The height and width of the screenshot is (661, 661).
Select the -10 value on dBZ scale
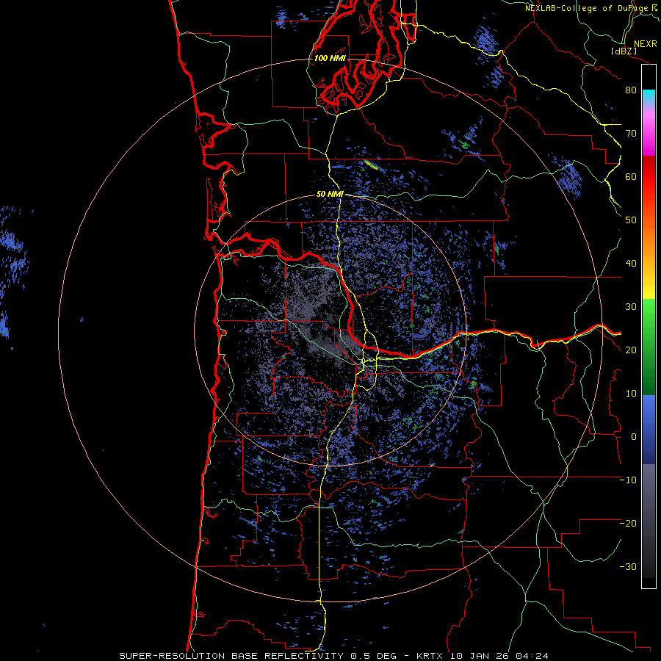(x=628, y=480)
